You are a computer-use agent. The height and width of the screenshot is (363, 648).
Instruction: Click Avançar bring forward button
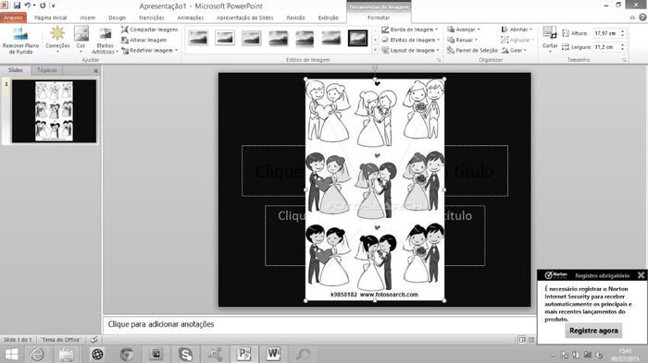464,30
